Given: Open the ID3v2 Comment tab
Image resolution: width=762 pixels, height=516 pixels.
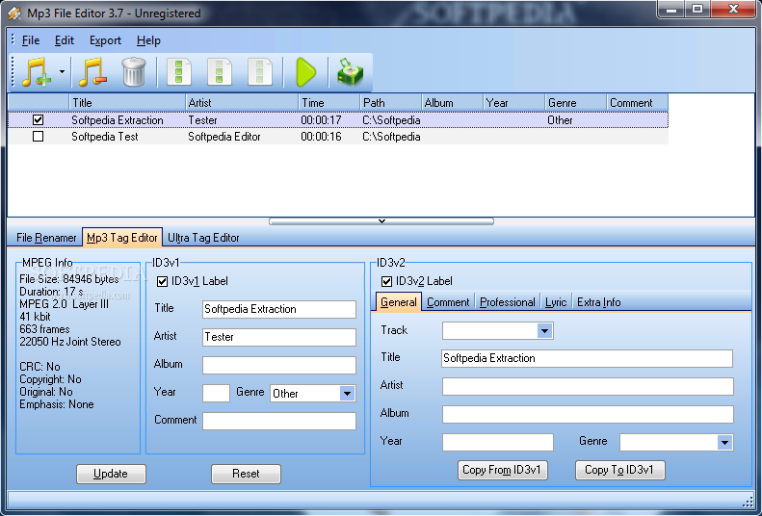Looking at the screenshot, I should point(448,302).
